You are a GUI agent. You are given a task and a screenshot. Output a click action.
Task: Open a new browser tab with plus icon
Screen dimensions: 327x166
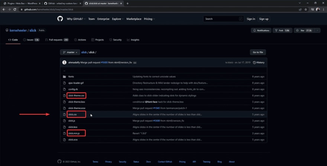(x=127, y=3)
